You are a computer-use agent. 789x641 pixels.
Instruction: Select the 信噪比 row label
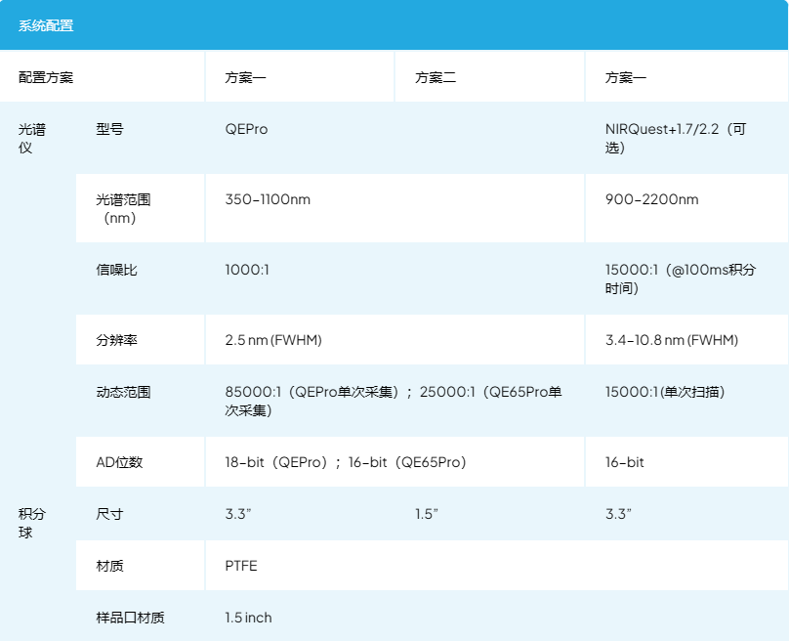coord(117,270)
